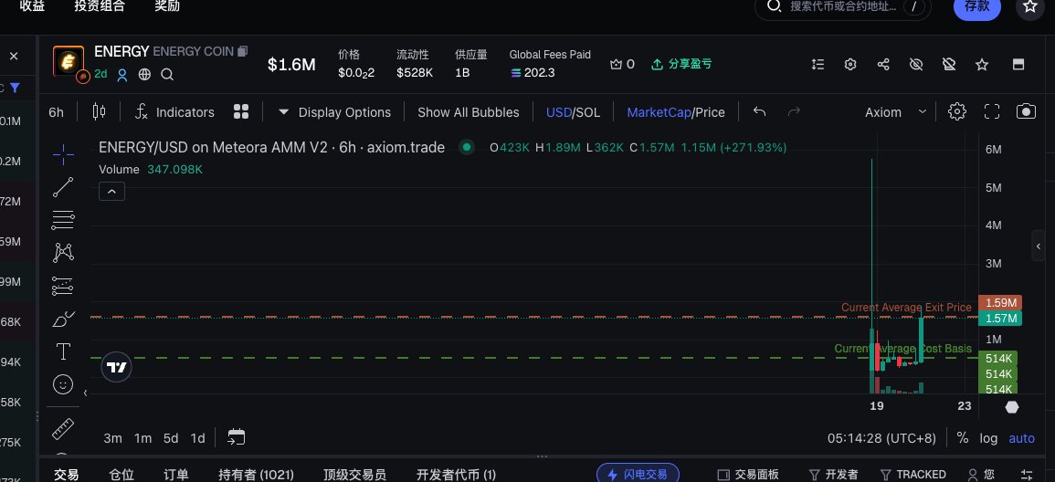Switch to the 交易 trades tab
This screenshot has height=482, width=1055.
pyautogui.click(x=67, y=475)
